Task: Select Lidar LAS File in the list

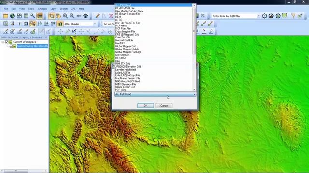Action: 123,73
